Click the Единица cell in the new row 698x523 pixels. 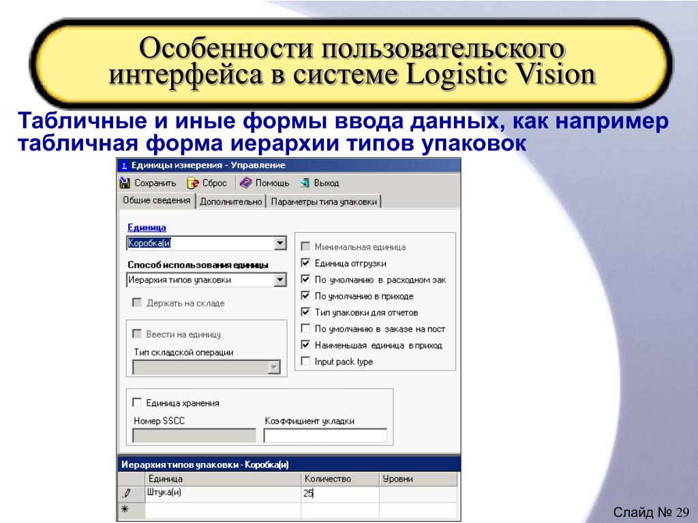(223, 510)
